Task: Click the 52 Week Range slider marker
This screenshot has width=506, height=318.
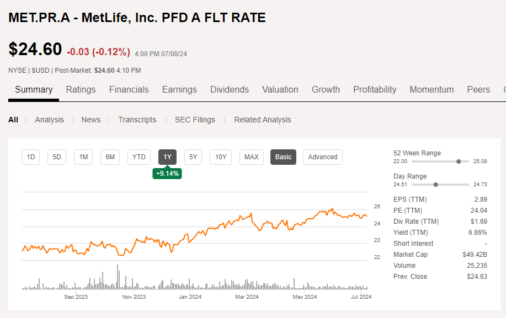Action: [x=458, y=161]
